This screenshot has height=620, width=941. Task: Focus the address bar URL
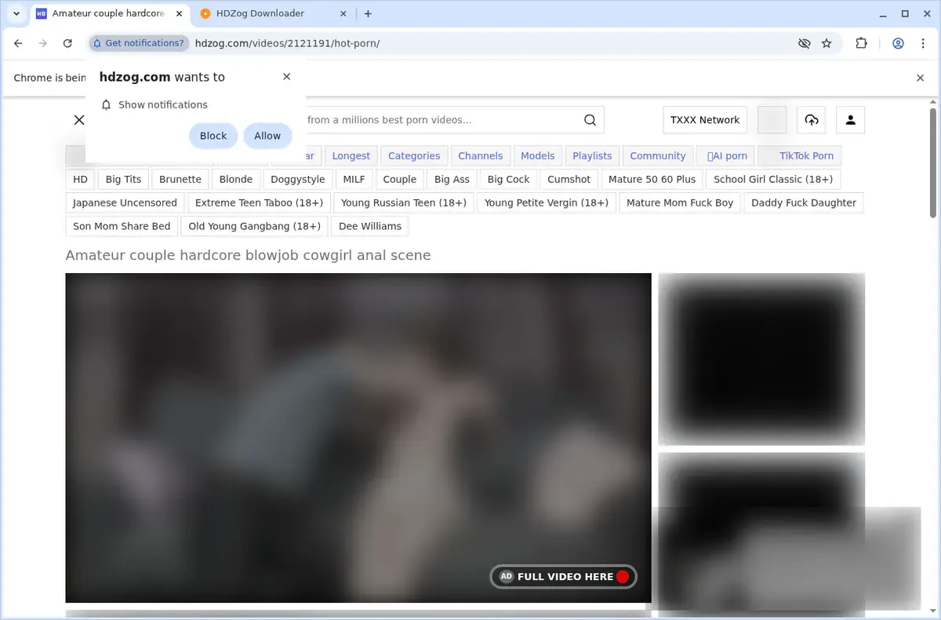(287, 43)
